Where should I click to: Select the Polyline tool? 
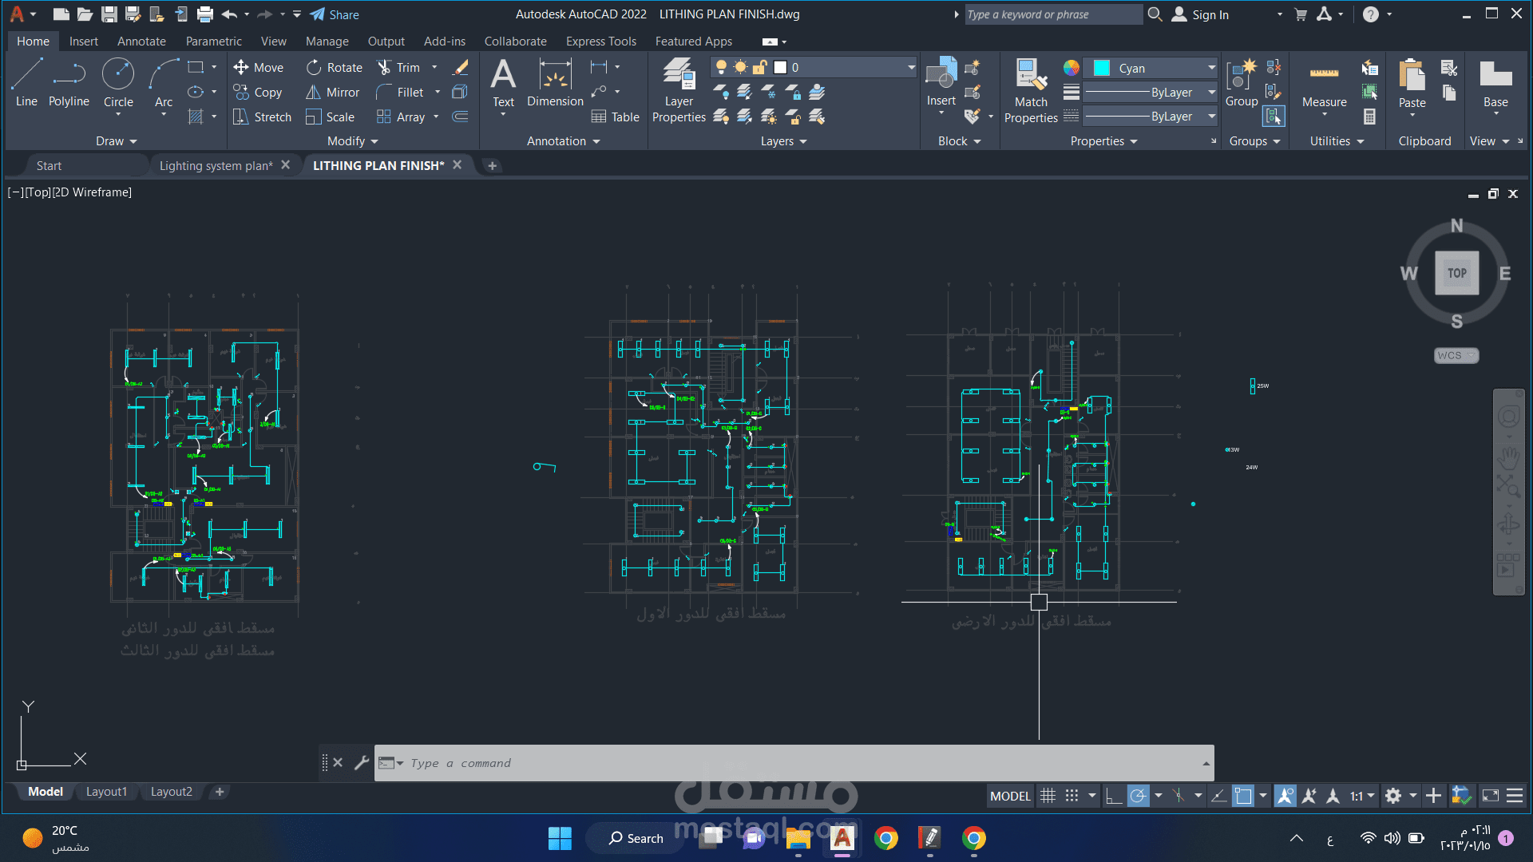[x=69, y=82]
